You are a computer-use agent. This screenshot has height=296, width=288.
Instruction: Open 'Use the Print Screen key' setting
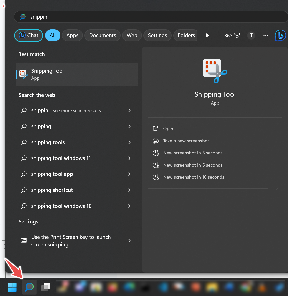pyautogui.click(x=77, y=241)
